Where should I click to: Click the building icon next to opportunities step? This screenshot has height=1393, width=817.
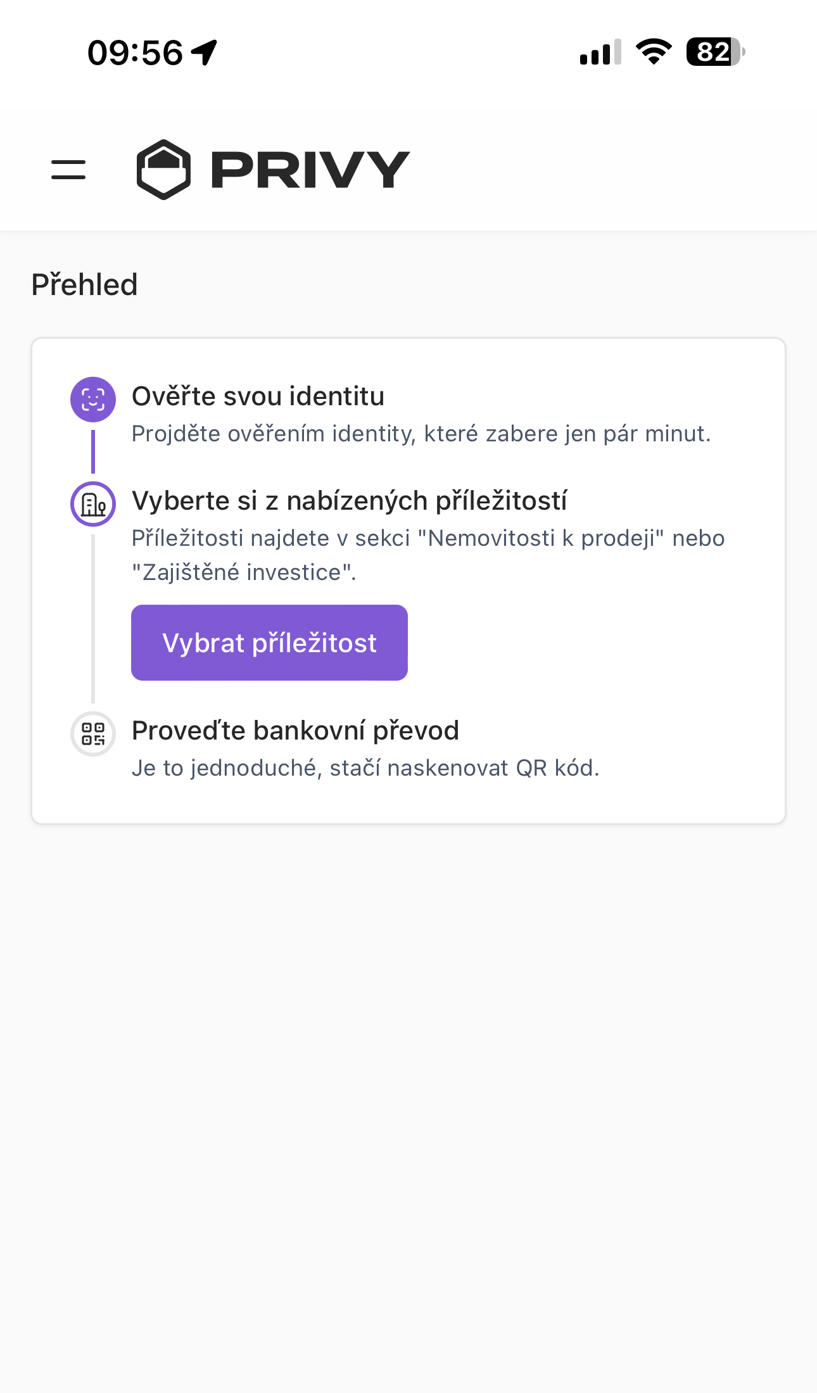92,503
